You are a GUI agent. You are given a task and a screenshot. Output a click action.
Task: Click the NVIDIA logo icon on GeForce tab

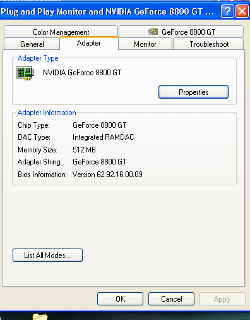pyautogui.click(x=153, y=32)
